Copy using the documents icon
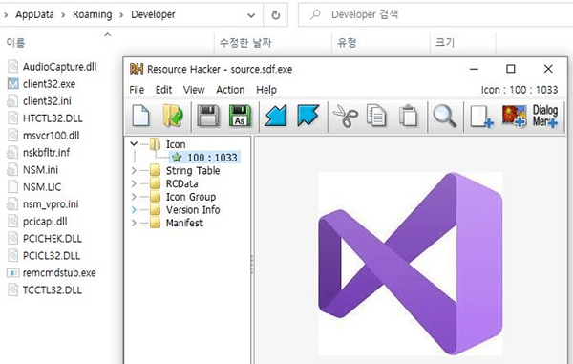 click(x=376, y=116)
